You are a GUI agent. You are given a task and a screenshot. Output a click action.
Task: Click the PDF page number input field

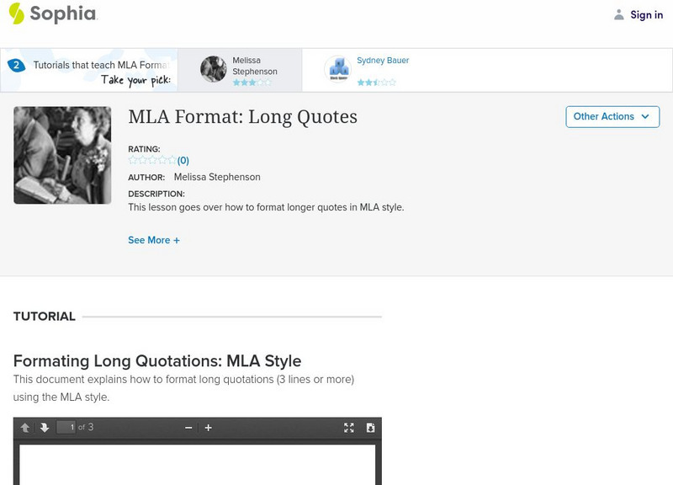click(x=66, y=428)
